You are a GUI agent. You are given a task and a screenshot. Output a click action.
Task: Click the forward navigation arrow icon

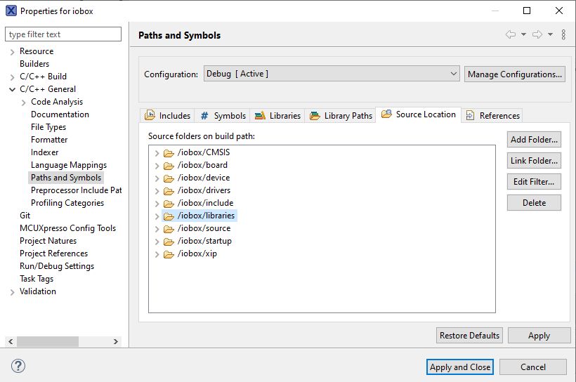pyautogui.click(x=537, y=34)
